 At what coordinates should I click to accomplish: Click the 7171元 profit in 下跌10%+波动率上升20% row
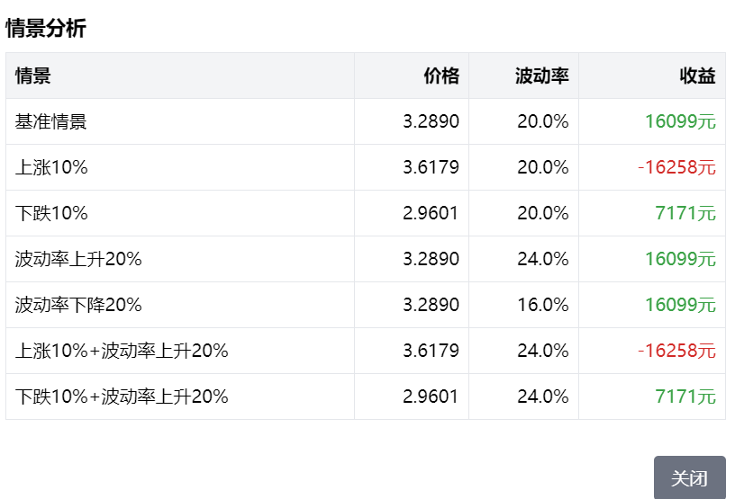(x=685, y=397)
